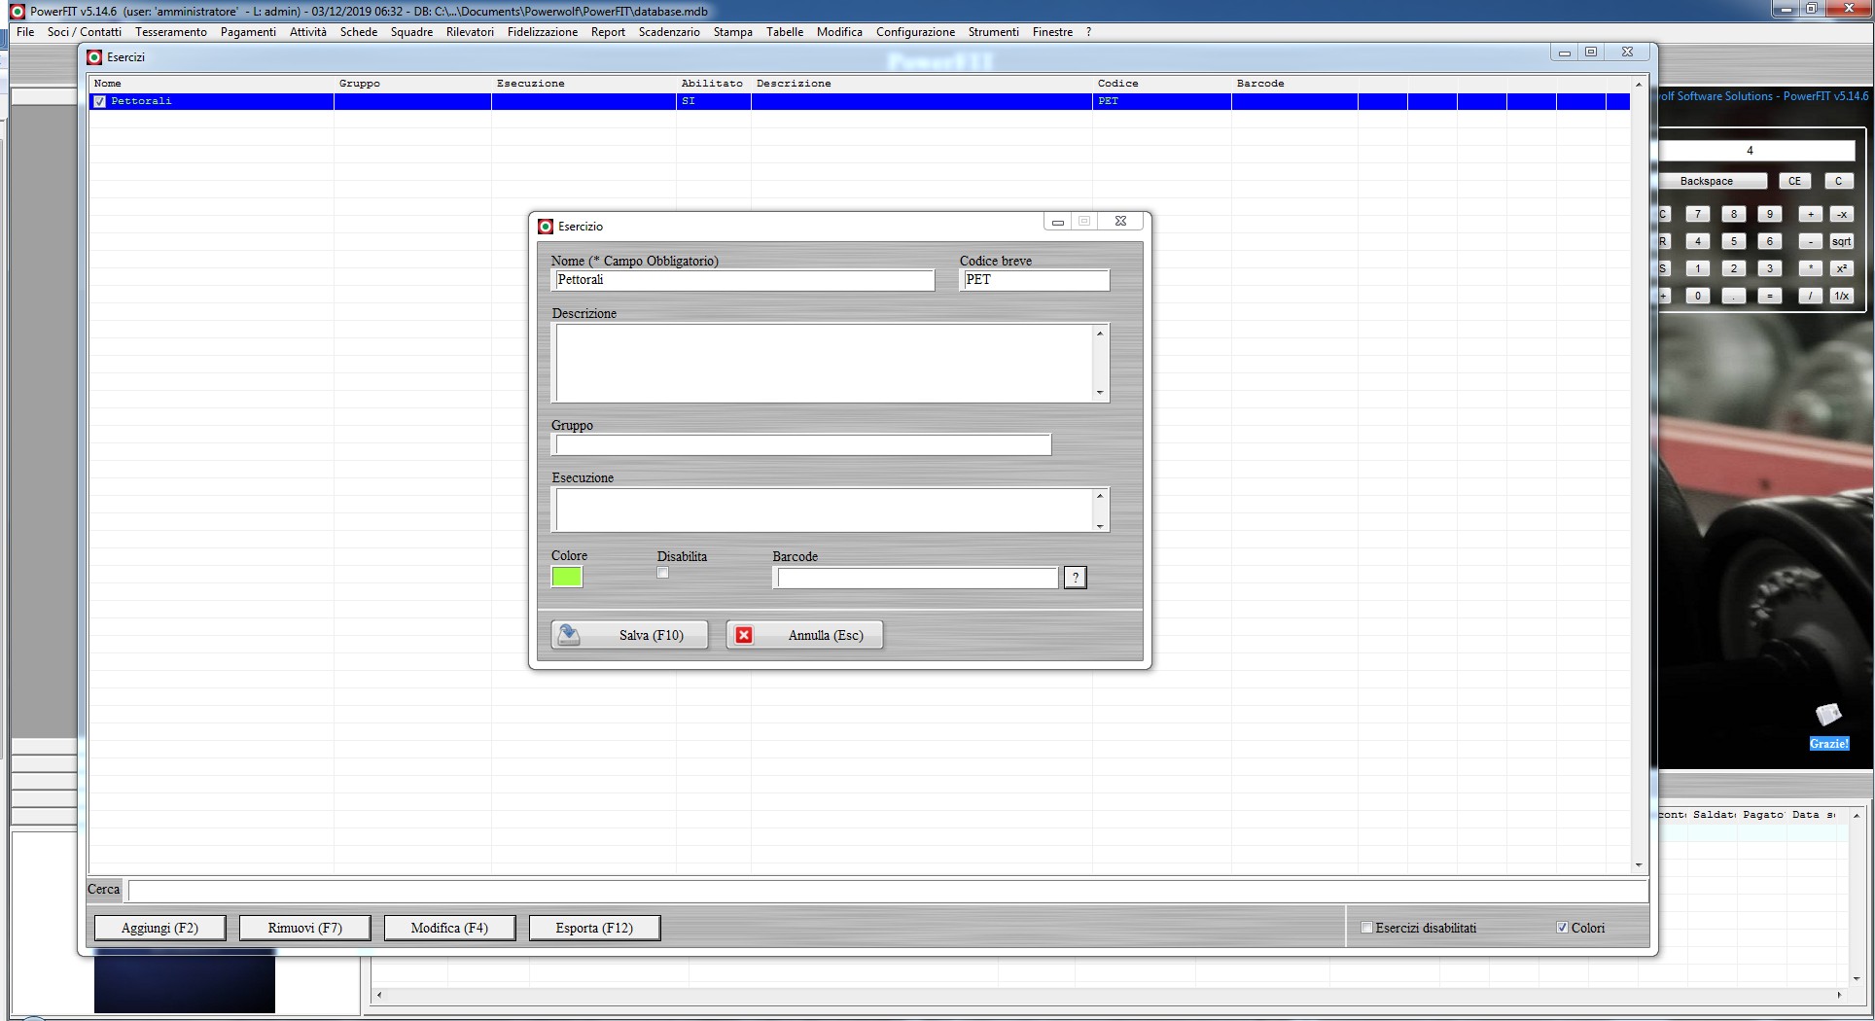The image size is (1875, 1021).
Task: Click the Aggiungi (F2) button
Action: coord(159,928)
